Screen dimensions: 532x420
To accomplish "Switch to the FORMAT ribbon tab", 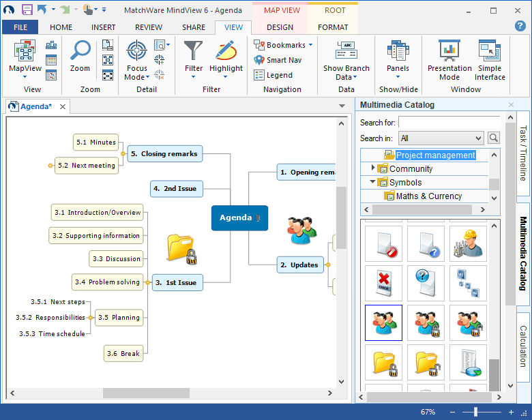I will point(333,27).
